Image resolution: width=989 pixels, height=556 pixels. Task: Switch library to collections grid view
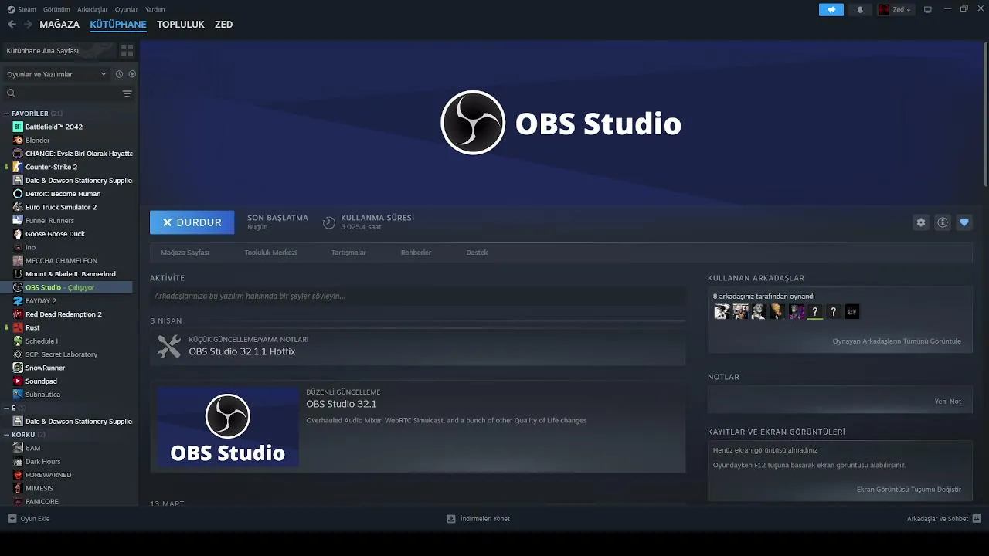tap(127, 50)
